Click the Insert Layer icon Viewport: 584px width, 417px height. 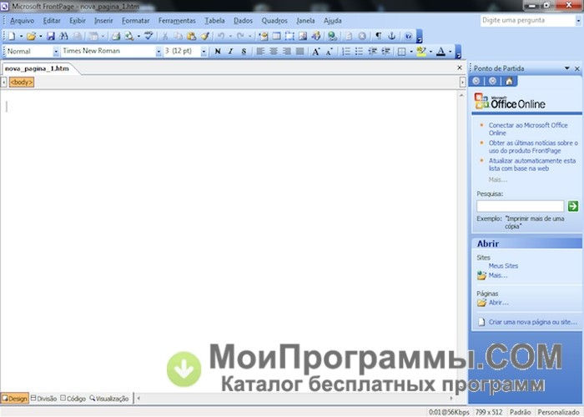click(289, 36)
